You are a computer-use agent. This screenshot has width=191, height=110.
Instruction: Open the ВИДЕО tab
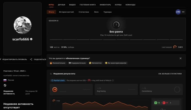(x=72, y=5)
